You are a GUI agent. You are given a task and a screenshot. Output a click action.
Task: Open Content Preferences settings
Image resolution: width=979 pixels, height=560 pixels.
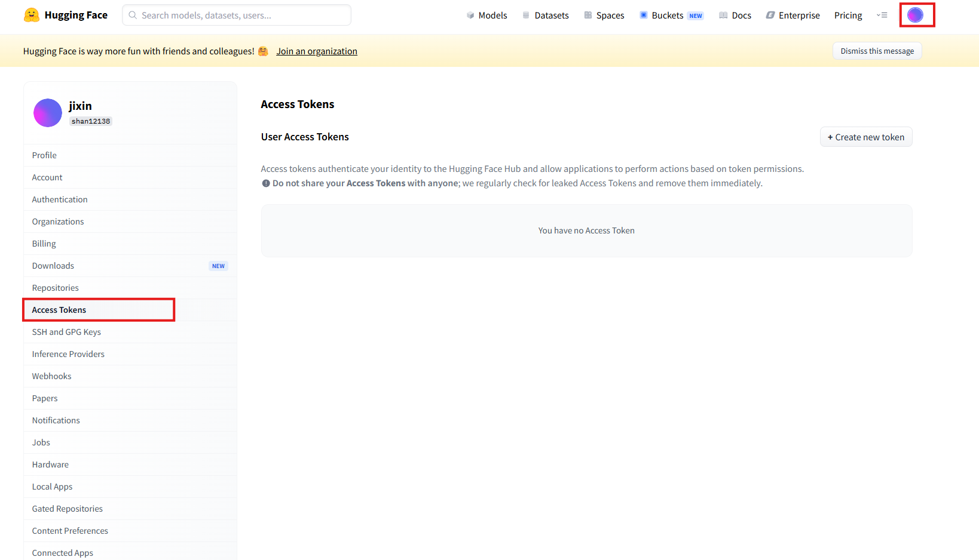coord(130,531)
